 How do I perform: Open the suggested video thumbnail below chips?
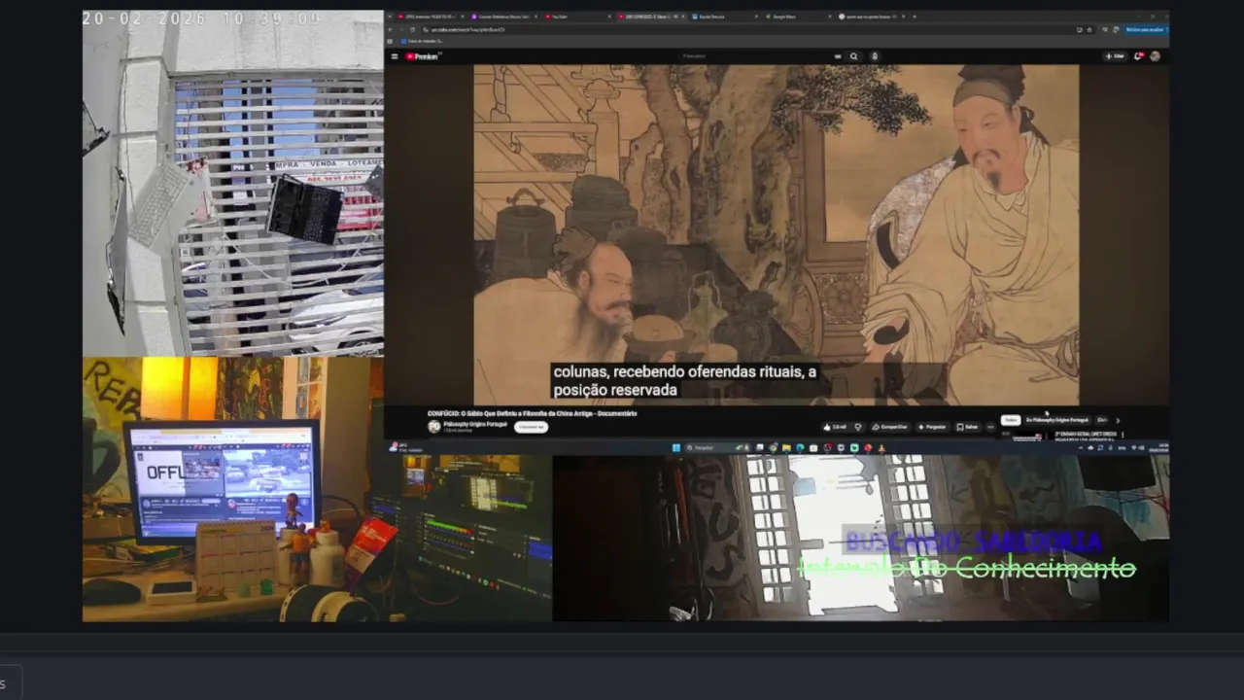[x=1027, y=436]
